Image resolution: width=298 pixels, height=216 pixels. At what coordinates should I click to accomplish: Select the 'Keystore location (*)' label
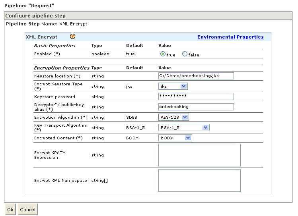point(57,76)
